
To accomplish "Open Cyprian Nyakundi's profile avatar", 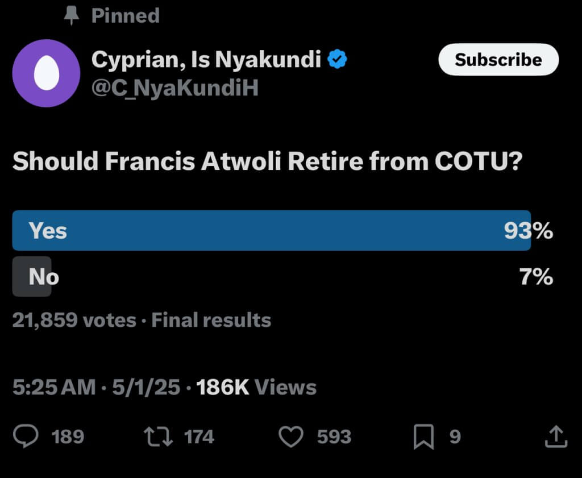I will click(x=46, y=73).
